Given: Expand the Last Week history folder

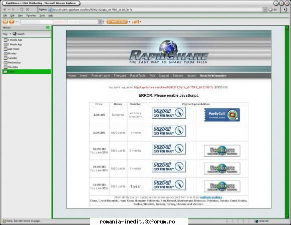Looking at the screenshot, I should (x=6, y=49).
